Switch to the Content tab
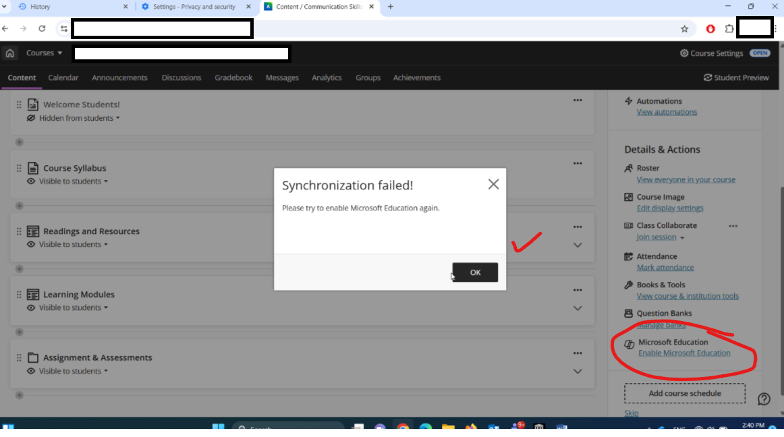The image size is (784, 437). tap(22, 78)
